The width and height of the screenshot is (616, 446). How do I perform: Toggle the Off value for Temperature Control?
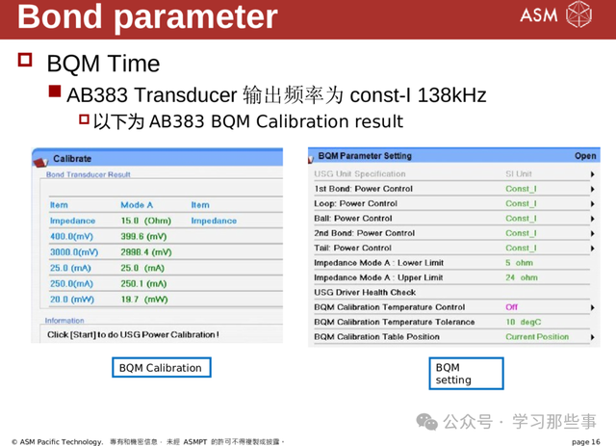point(511,307)
